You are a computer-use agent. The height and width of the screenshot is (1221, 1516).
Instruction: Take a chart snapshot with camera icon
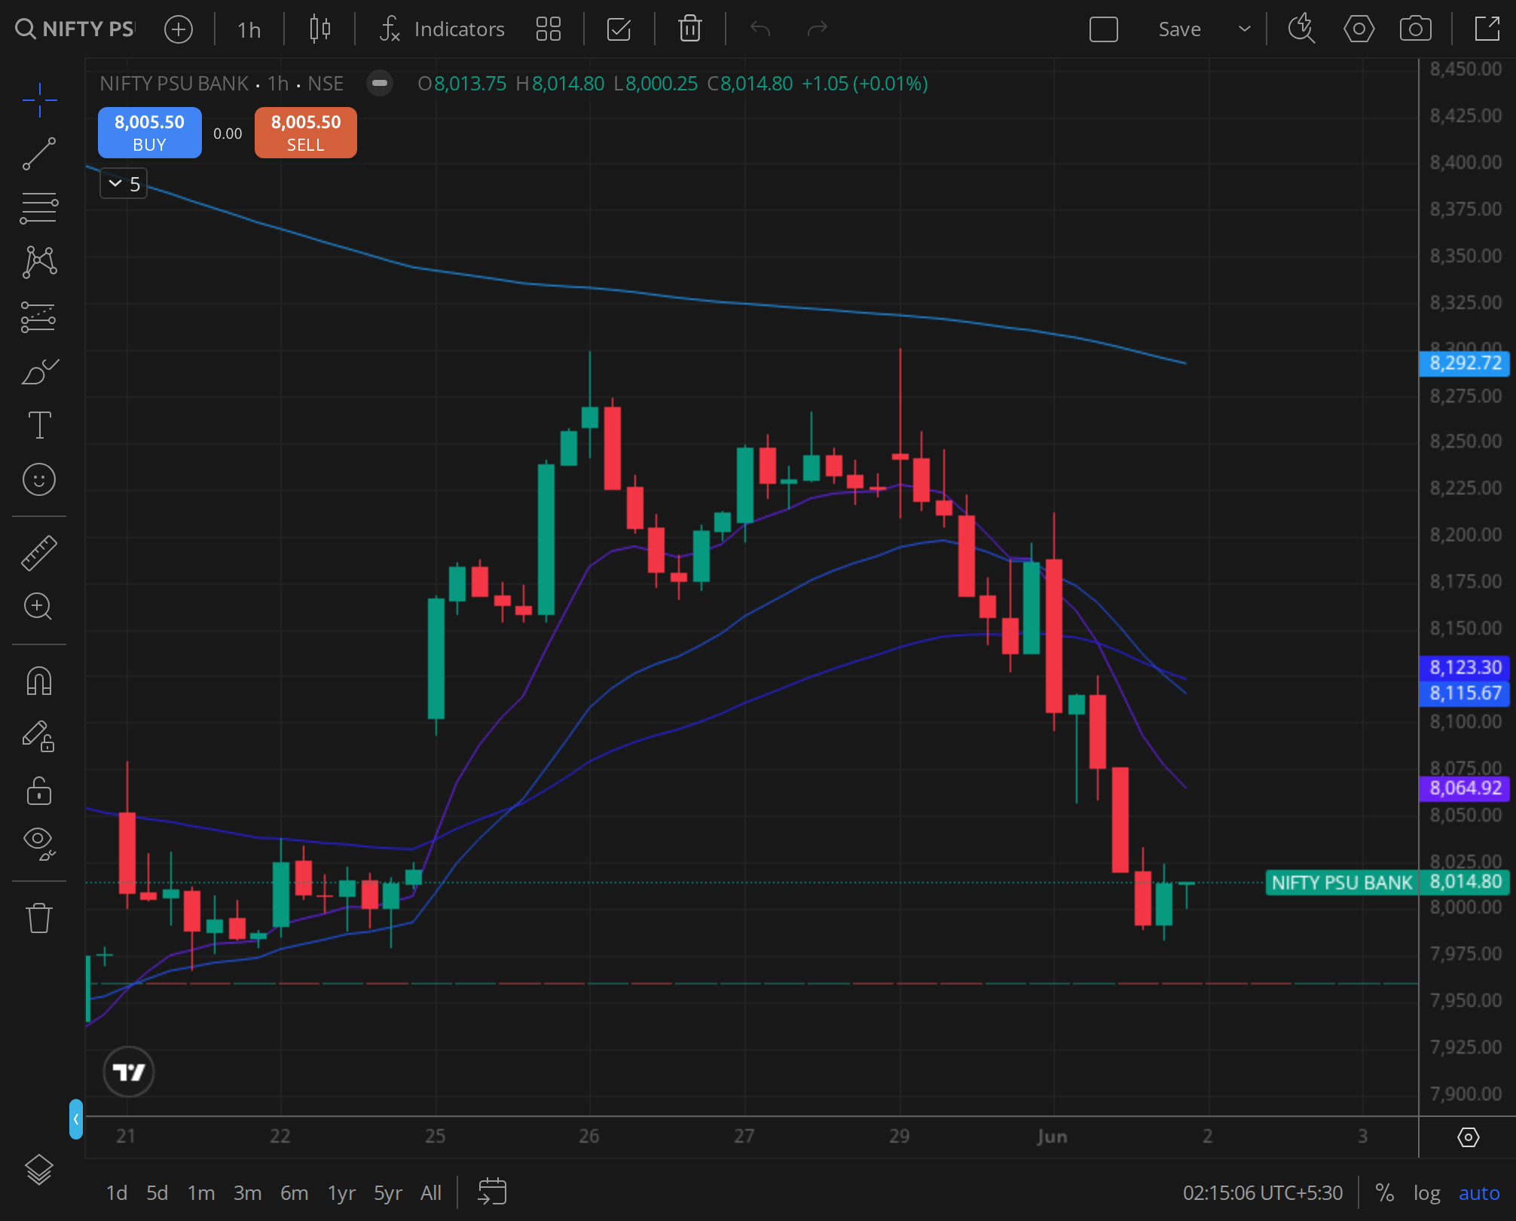(1416, 29)
